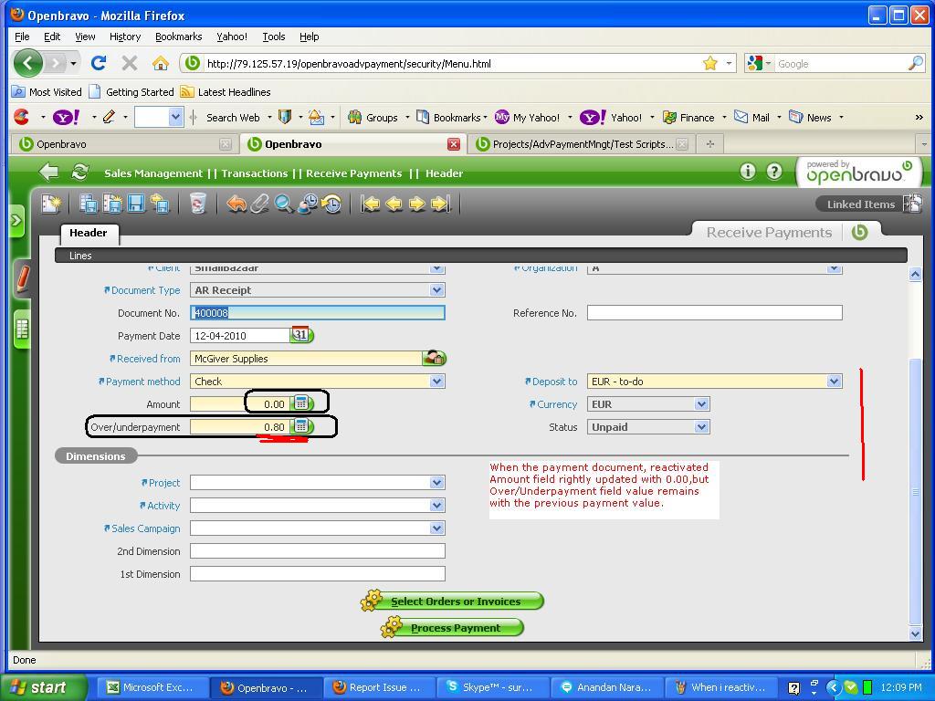Click the form's vertical scrollbar up arrow
935x701 pixels.
[915, 274]
